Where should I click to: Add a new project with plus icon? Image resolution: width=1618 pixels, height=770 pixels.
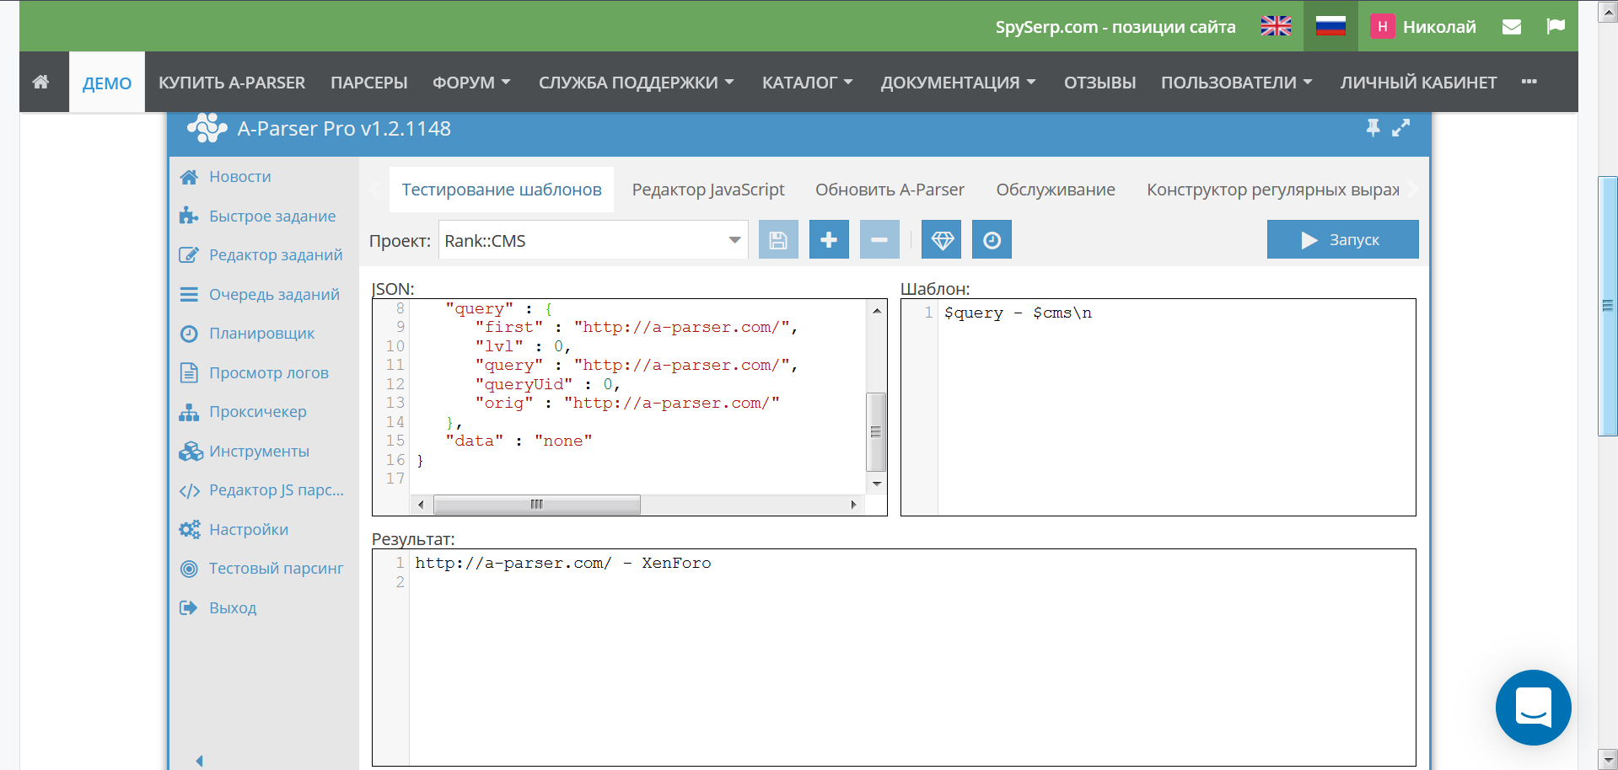[x=828, y=240]
